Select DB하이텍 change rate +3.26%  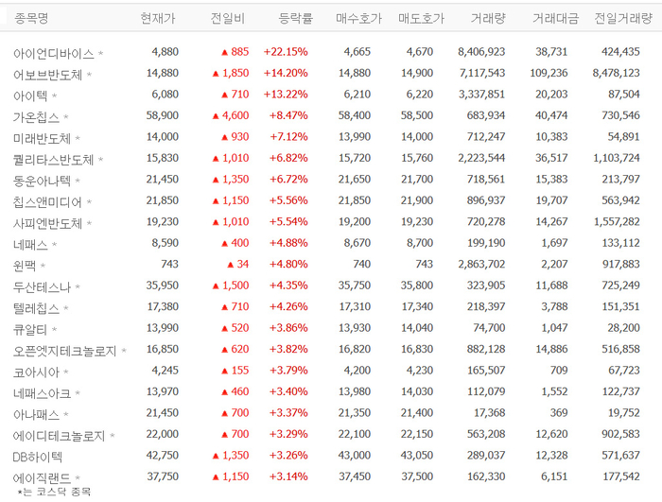pos(288,455)
